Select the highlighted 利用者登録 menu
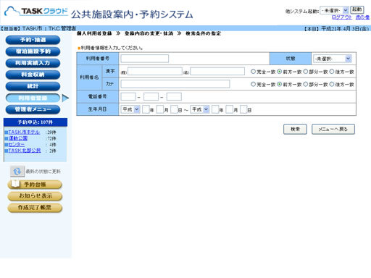The image size is (371, 278). [x=33, y=98]
